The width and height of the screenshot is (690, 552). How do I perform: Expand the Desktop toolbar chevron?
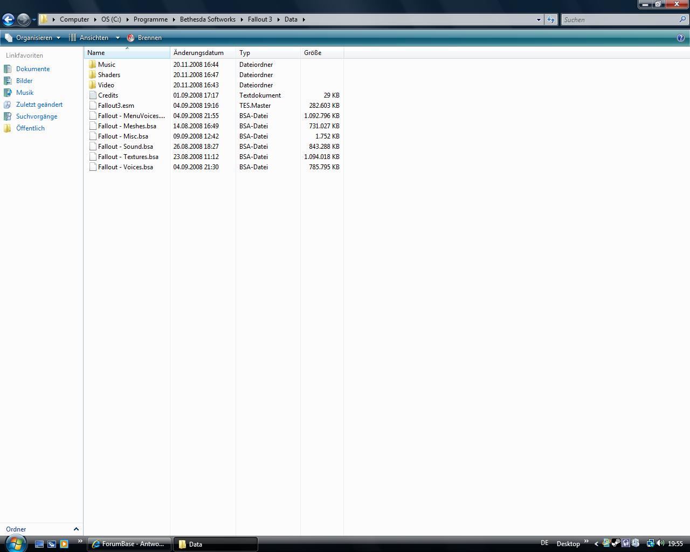coord(586,541)
